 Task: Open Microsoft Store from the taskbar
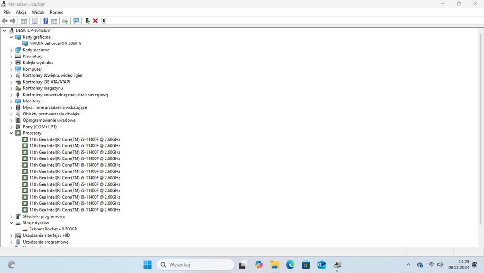coord(305,265)
